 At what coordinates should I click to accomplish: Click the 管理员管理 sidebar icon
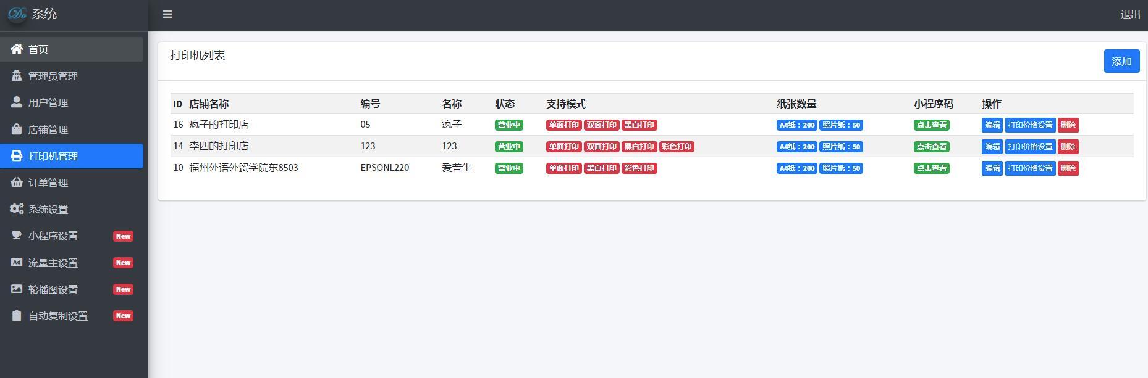[17, 76]
